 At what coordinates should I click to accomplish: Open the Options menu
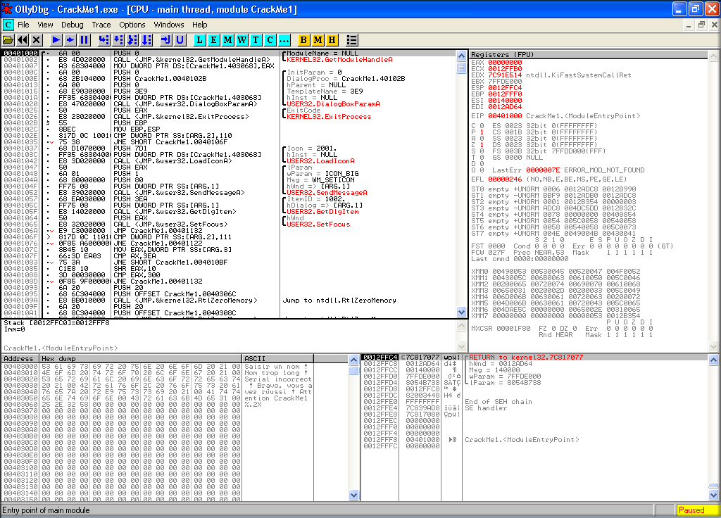132,25
